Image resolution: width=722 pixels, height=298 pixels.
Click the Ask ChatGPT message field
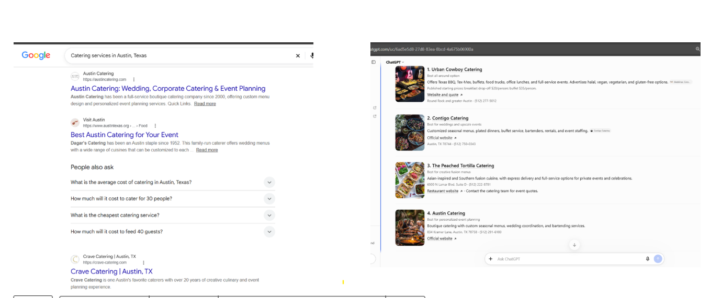pos(568,259)
